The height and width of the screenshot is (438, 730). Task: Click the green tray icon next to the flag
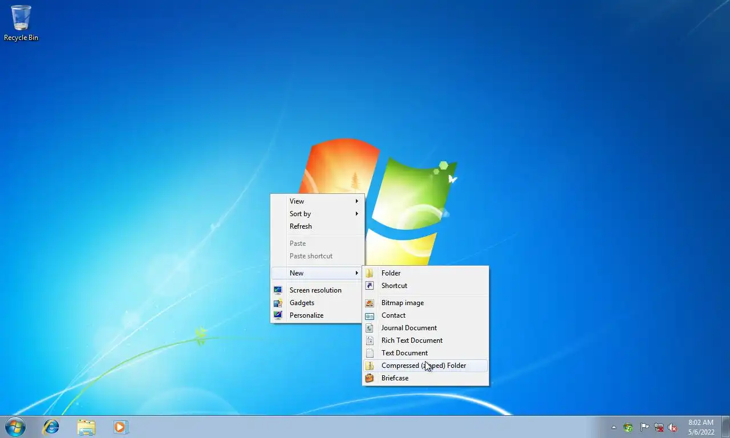[628, 427]
